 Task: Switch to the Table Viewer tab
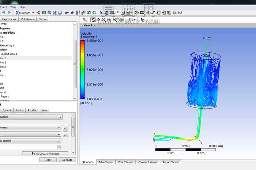coord(106,162)
